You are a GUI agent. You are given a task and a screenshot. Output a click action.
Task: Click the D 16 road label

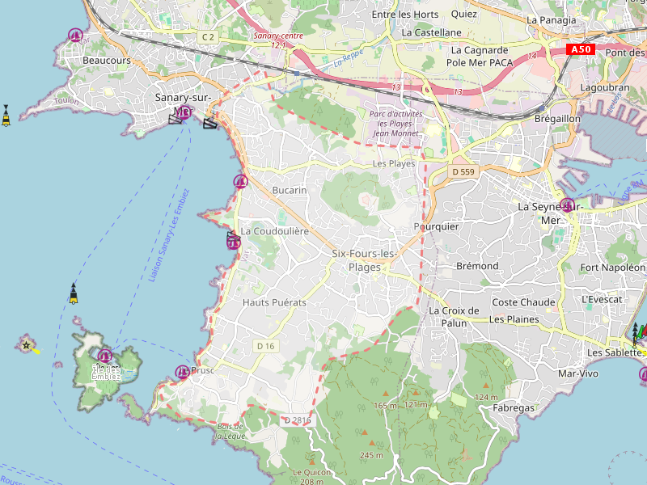click(265, 346)
